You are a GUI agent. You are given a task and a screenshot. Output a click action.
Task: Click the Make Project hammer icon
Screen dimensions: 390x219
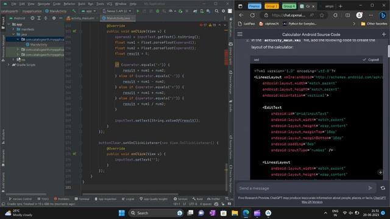(x=74, y=11)
